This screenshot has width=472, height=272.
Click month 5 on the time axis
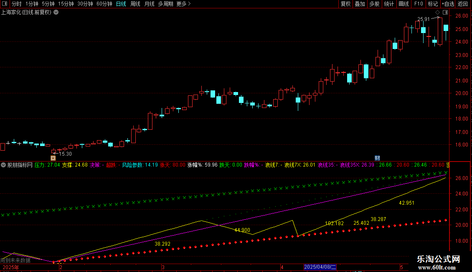tap(401, 267)
